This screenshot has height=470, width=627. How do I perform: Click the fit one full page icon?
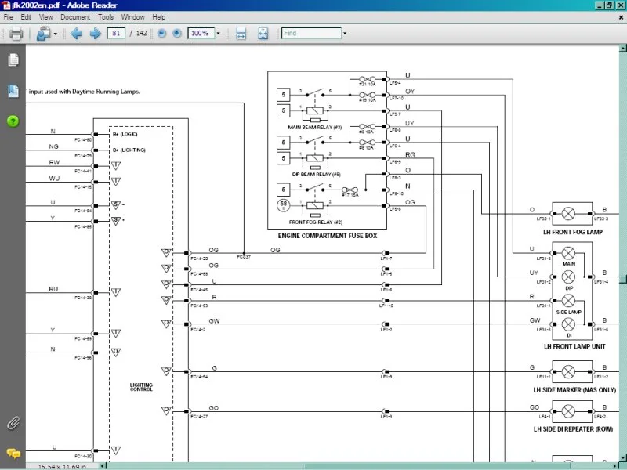(x=263, y=34)
